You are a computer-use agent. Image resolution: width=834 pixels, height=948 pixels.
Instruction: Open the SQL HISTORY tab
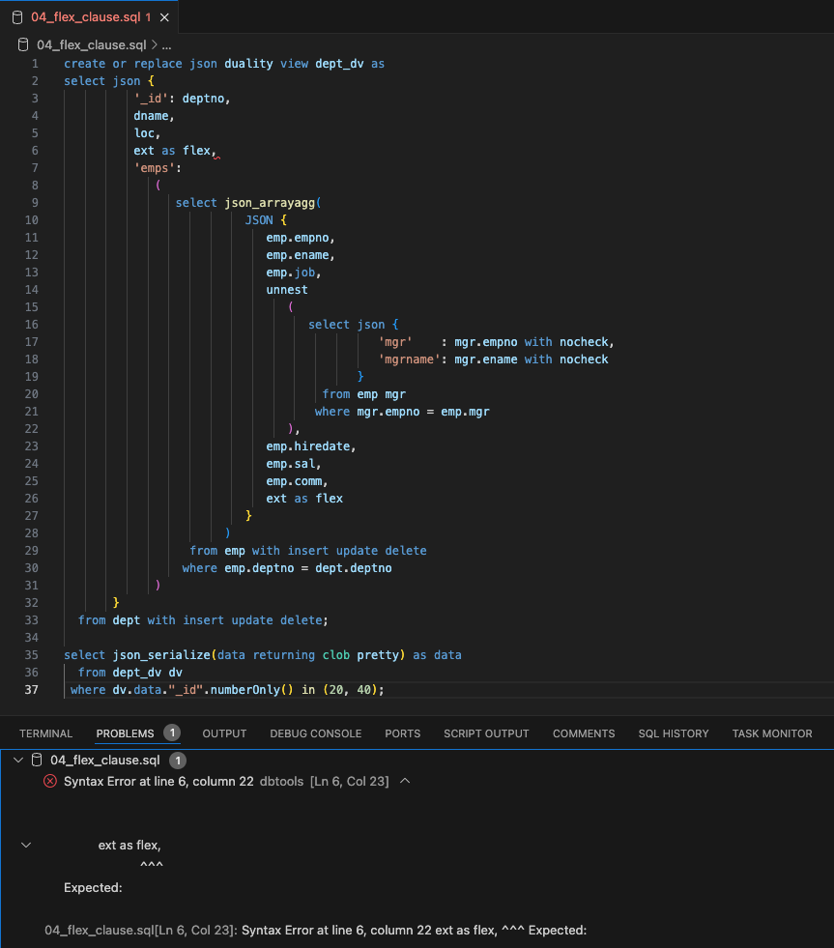(x=674, y=733)
